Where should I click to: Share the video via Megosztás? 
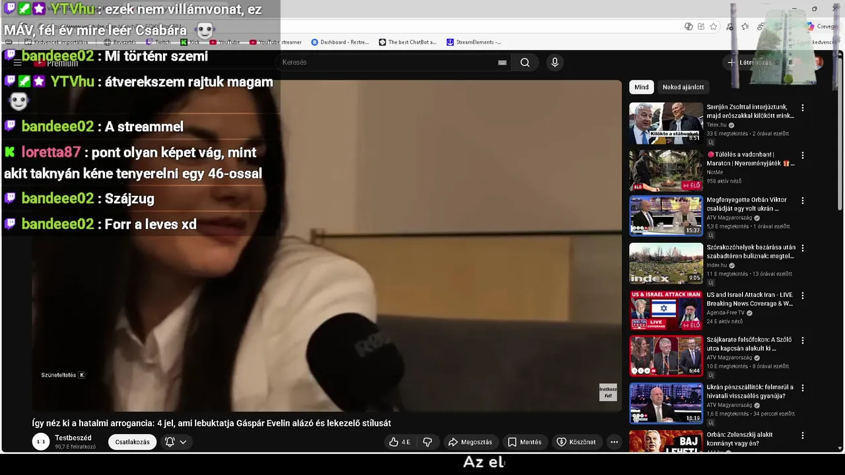pos(470,442)
